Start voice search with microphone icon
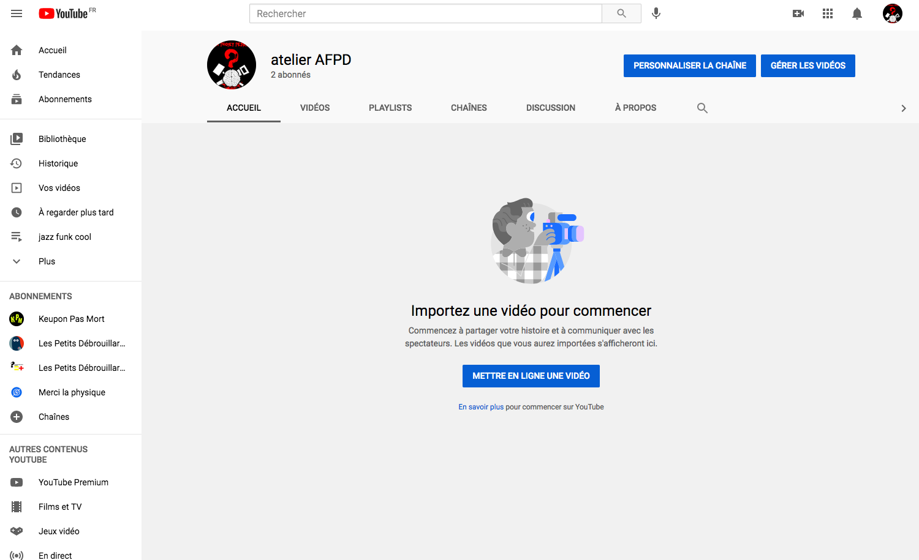 [656, 13]
